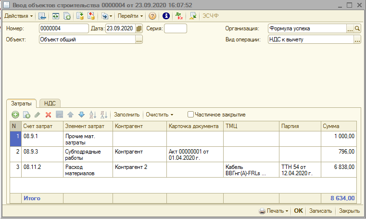This screenshot has height=219, width=366.
Task: Open the Печать dropdown at the bottom
Action: point(273,211)
